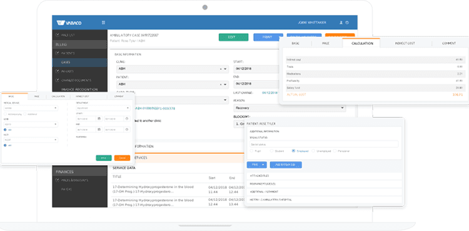Select the Student social status radio
The image size is (469, 231).
click(271, 151)
